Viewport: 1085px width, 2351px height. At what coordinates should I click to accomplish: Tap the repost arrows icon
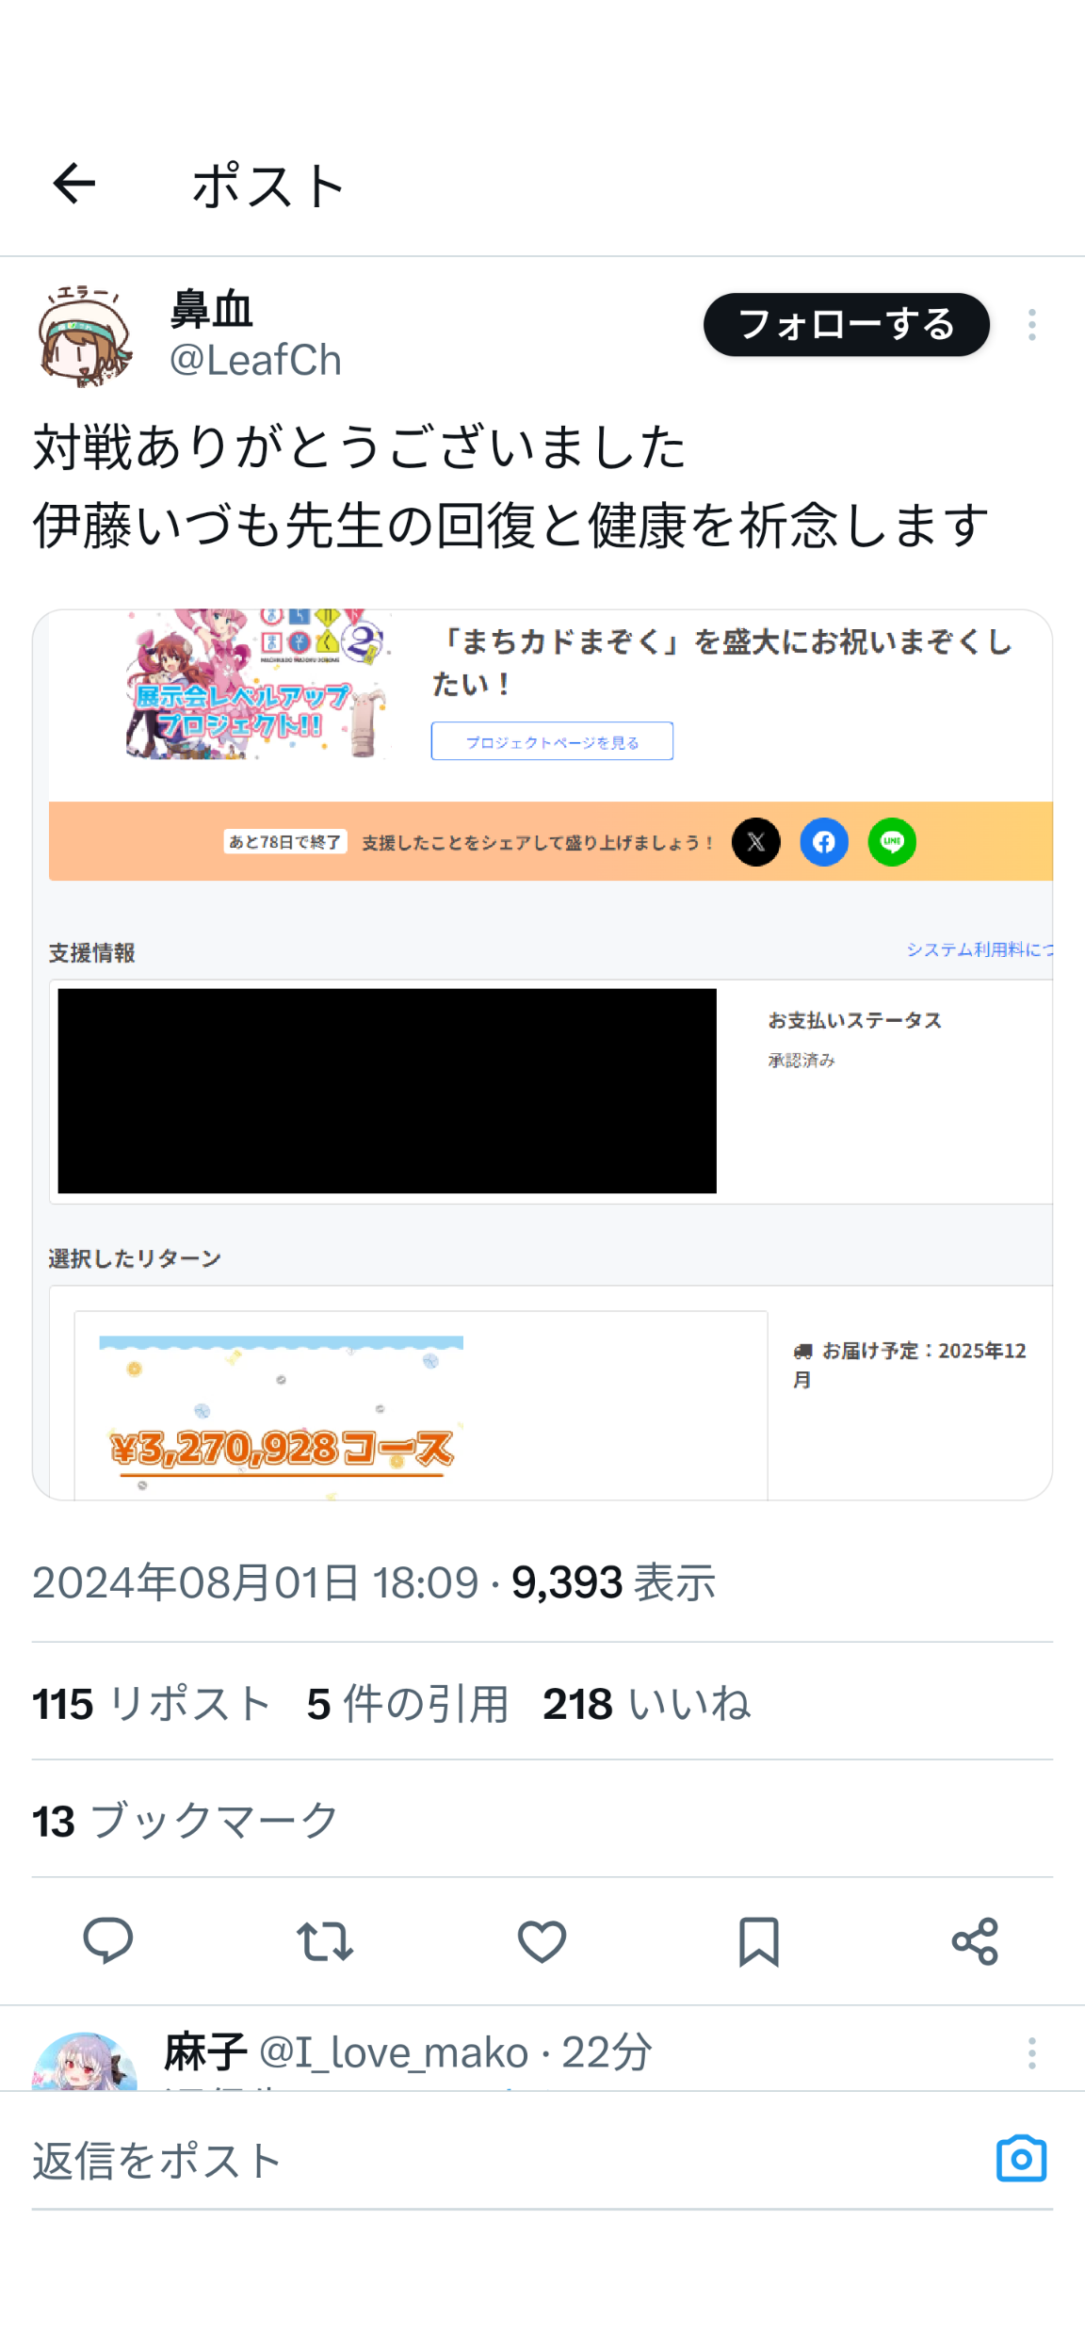(325, 1940)
